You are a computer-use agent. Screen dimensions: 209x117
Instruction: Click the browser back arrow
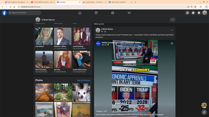(x=2, y=7)
